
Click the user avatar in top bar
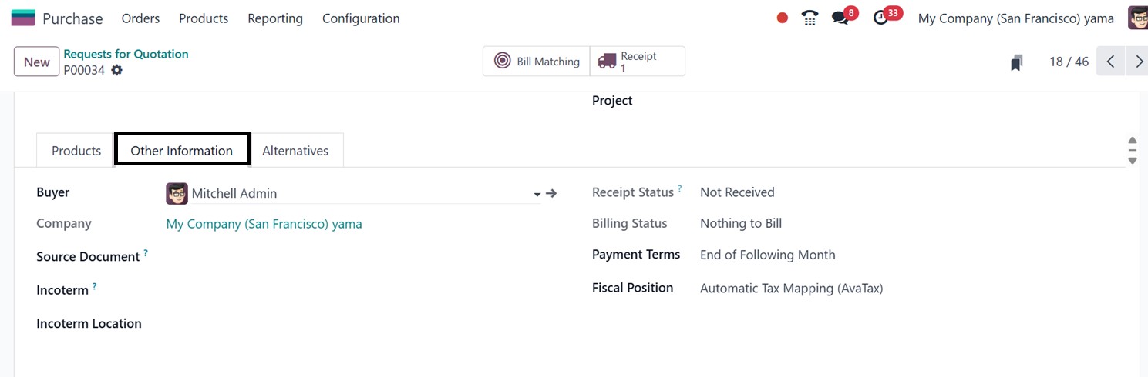pyautogui.click(x=1137, y=18)
